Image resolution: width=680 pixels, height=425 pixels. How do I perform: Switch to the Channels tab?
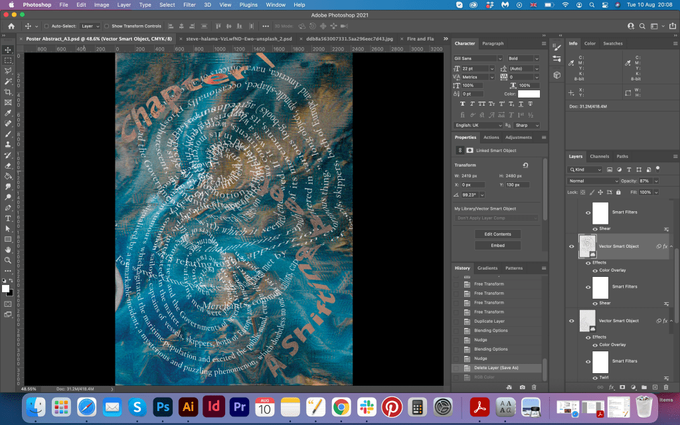[599, 157]
